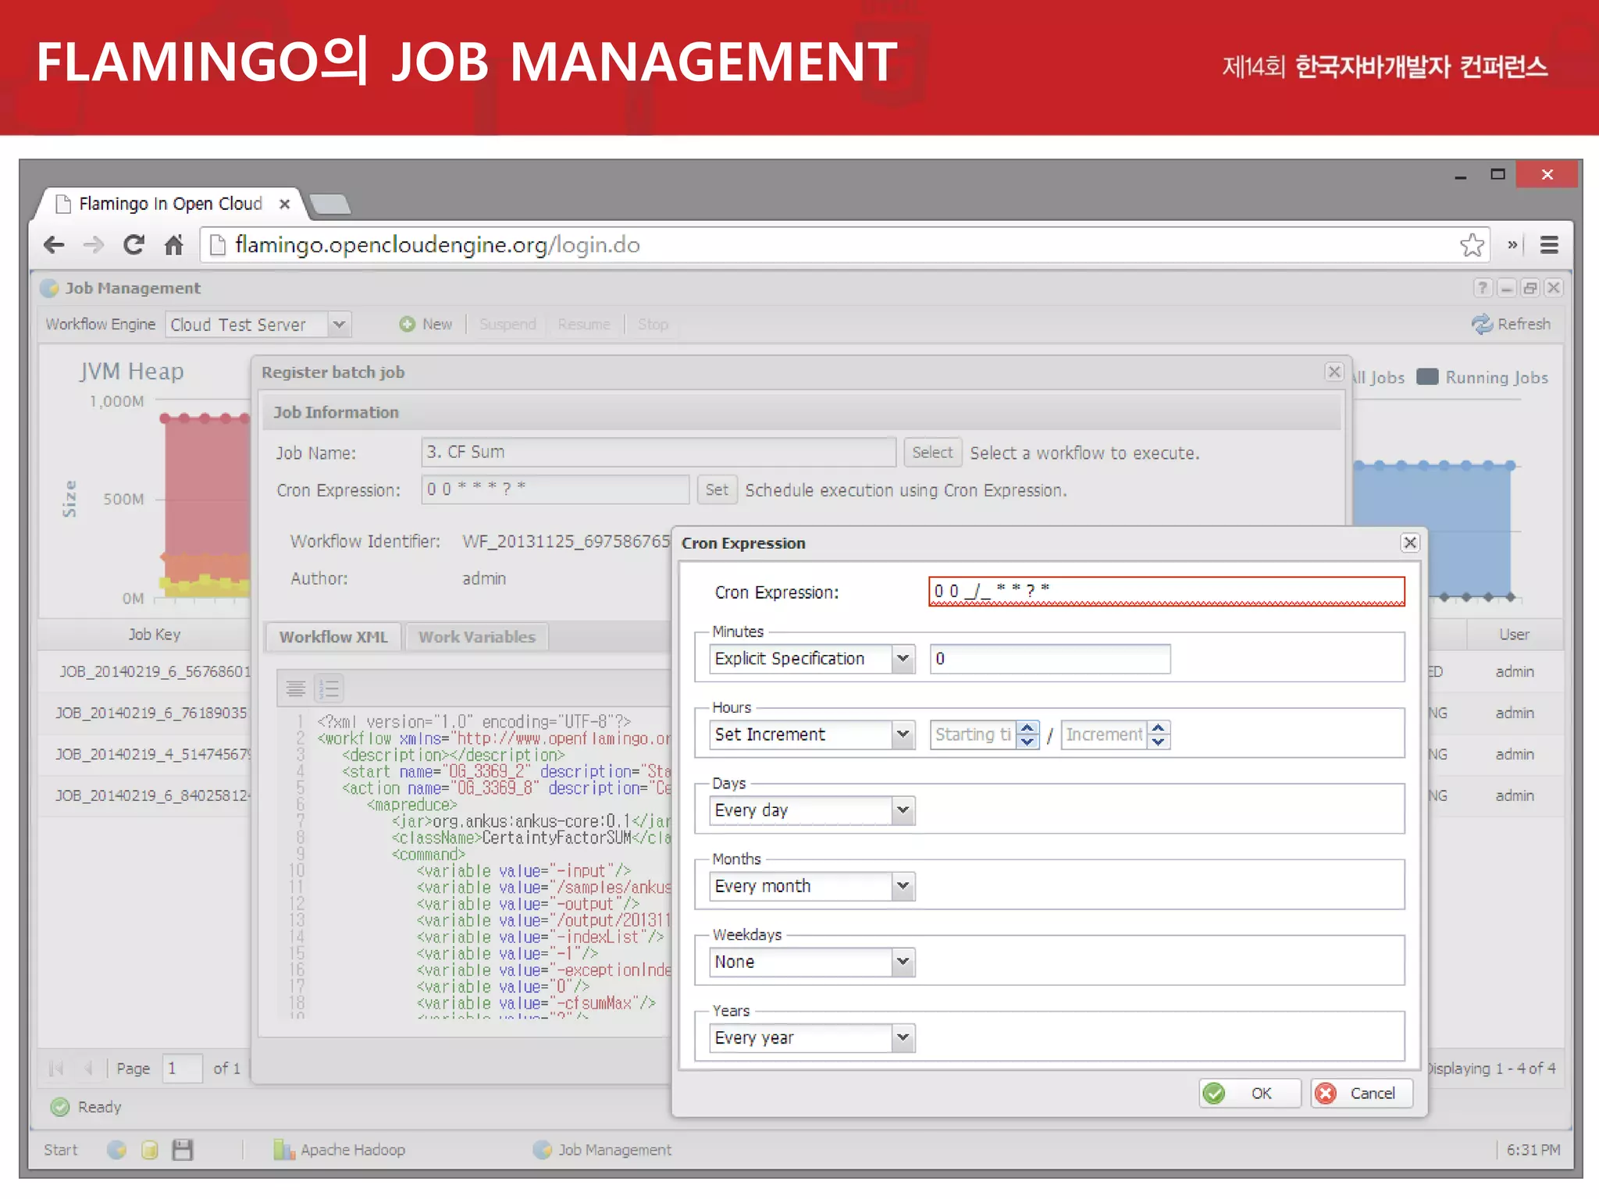Select job row JOB_20140219_4_51474567
The width and height of the screenshot is (1599, 1199).
tap(152, 754)
